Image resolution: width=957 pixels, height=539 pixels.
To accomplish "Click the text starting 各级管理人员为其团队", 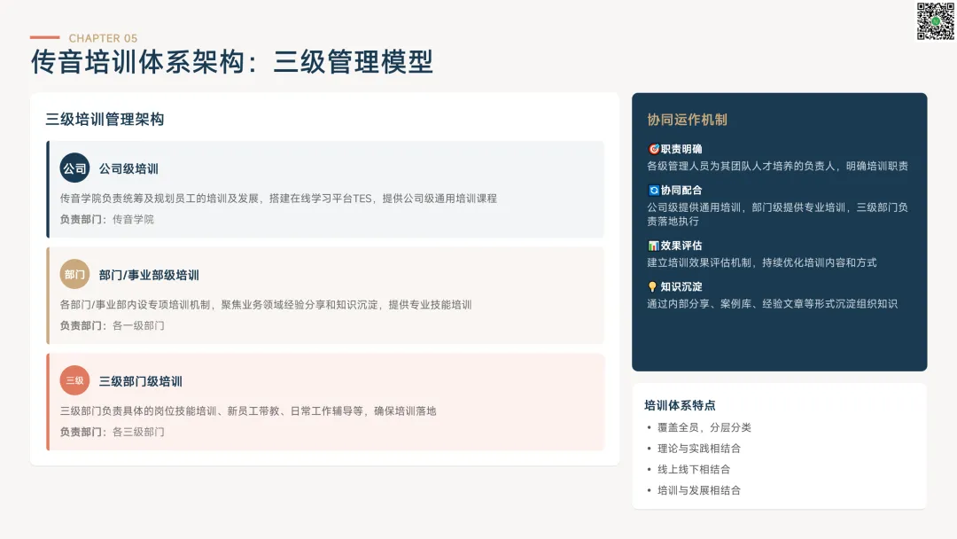I will point(778,166).
